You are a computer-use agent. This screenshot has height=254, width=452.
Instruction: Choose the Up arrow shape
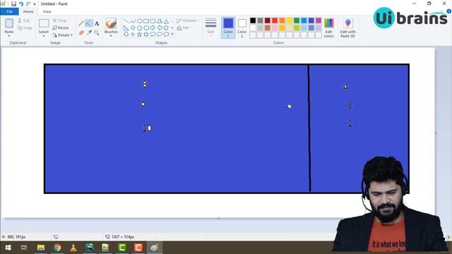point(167,28)
